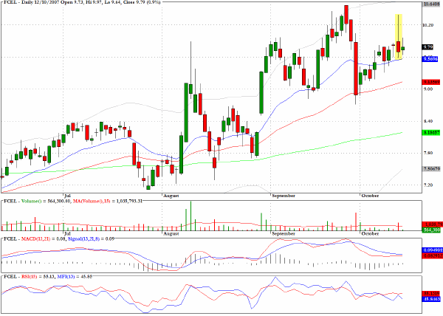Image resolution: width=443 pixels, height=316 pixels.
Task: Select the gray 7.50679 lower band label
Action: point(431,169)
